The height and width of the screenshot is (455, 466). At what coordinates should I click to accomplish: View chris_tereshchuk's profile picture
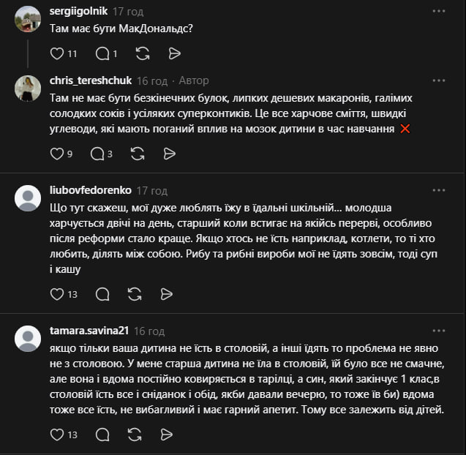coord(28,89)
